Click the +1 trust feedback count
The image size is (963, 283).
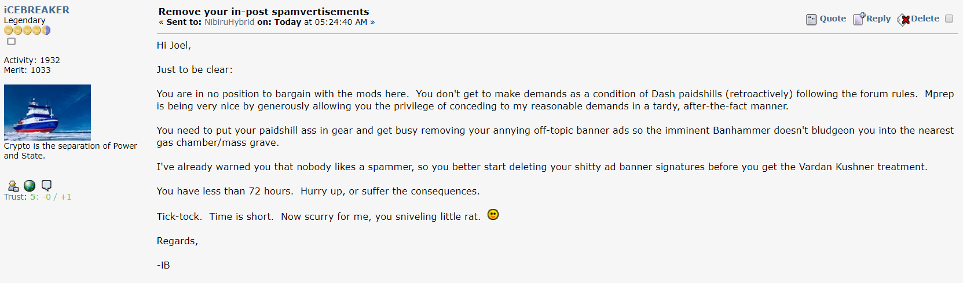(x=65, y=197)
